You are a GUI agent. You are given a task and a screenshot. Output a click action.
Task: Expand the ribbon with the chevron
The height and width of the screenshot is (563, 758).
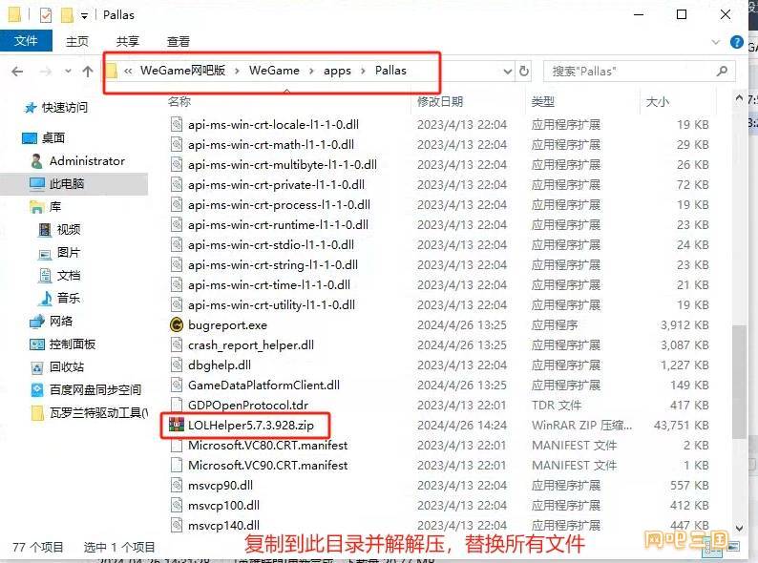pos(716,42)
